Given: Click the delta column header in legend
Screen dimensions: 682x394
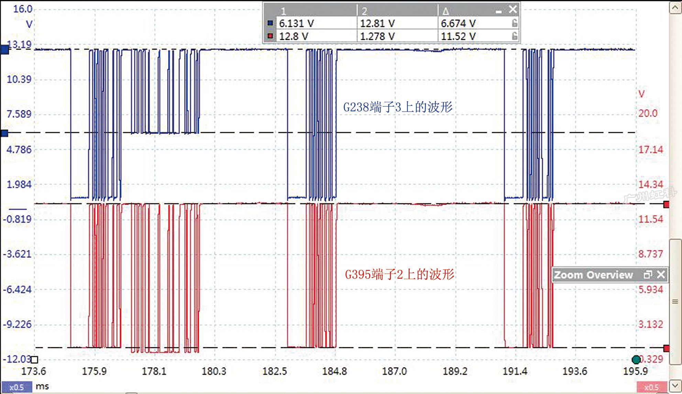Looking at the screenshot, I should [445, 11].
